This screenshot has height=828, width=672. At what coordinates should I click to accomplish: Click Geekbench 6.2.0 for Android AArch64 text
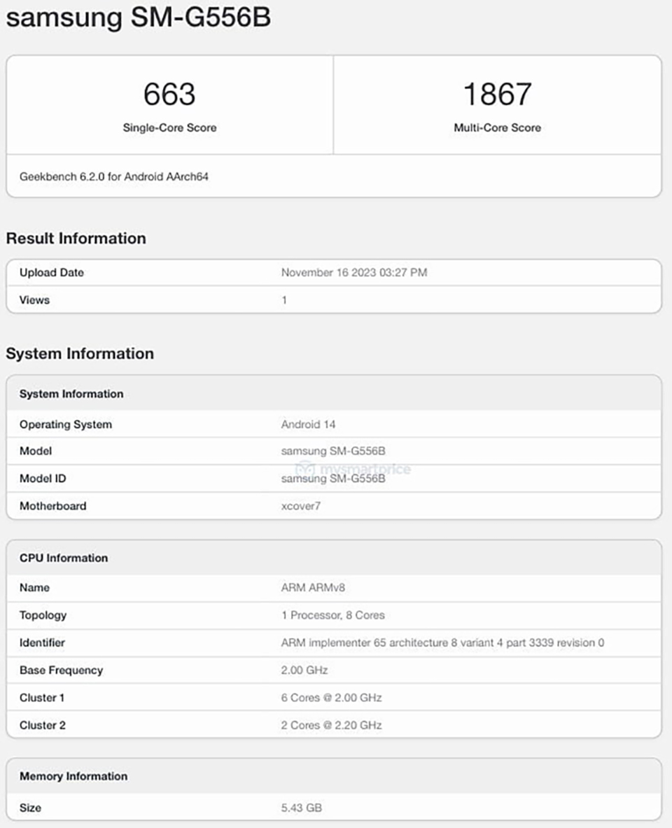click(114, 176)
